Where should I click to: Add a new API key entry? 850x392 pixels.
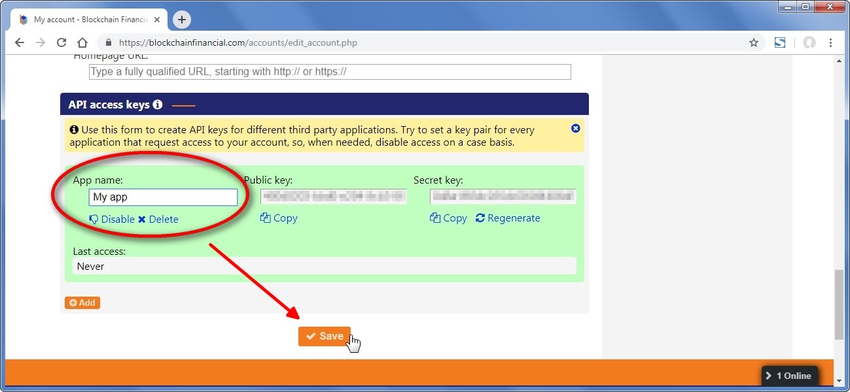coord(82,302)
